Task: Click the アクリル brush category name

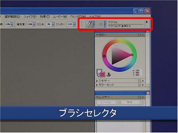Action: point(112,22)
